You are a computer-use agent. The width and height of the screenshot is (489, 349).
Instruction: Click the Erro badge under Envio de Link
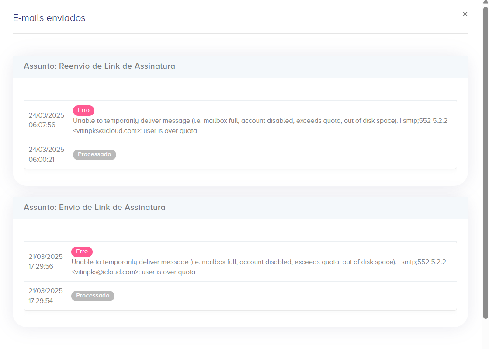tap(82, 252)
